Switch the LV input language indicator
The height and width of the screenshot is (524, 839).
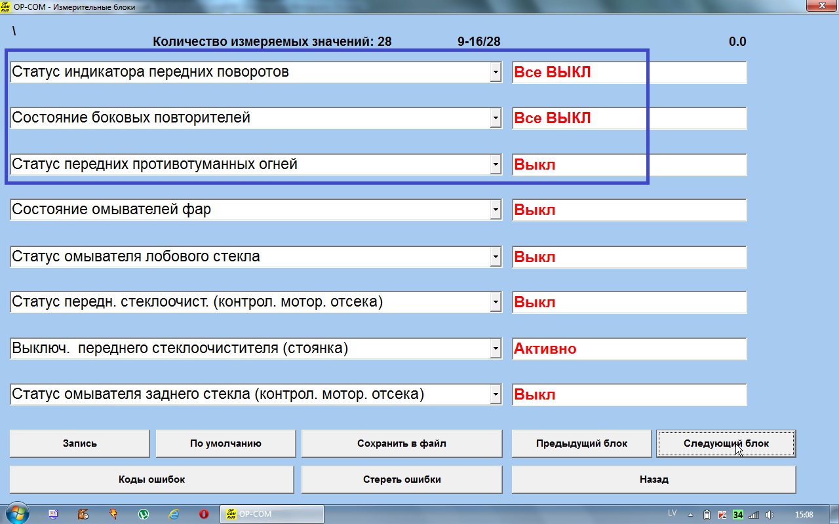(x=672, y=513)
